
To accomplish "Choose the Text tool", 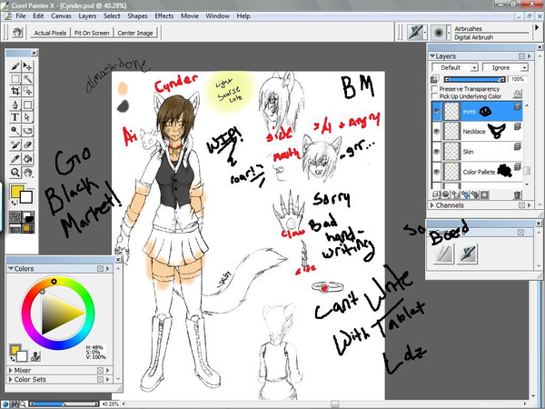I will tap(15, 117).
